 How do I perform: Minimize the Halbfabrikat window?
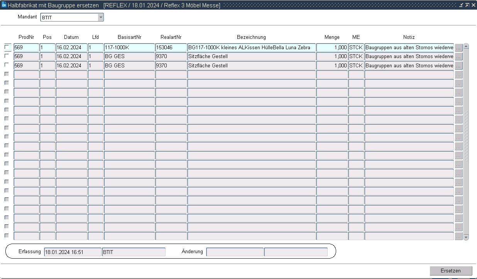[461, 5]
